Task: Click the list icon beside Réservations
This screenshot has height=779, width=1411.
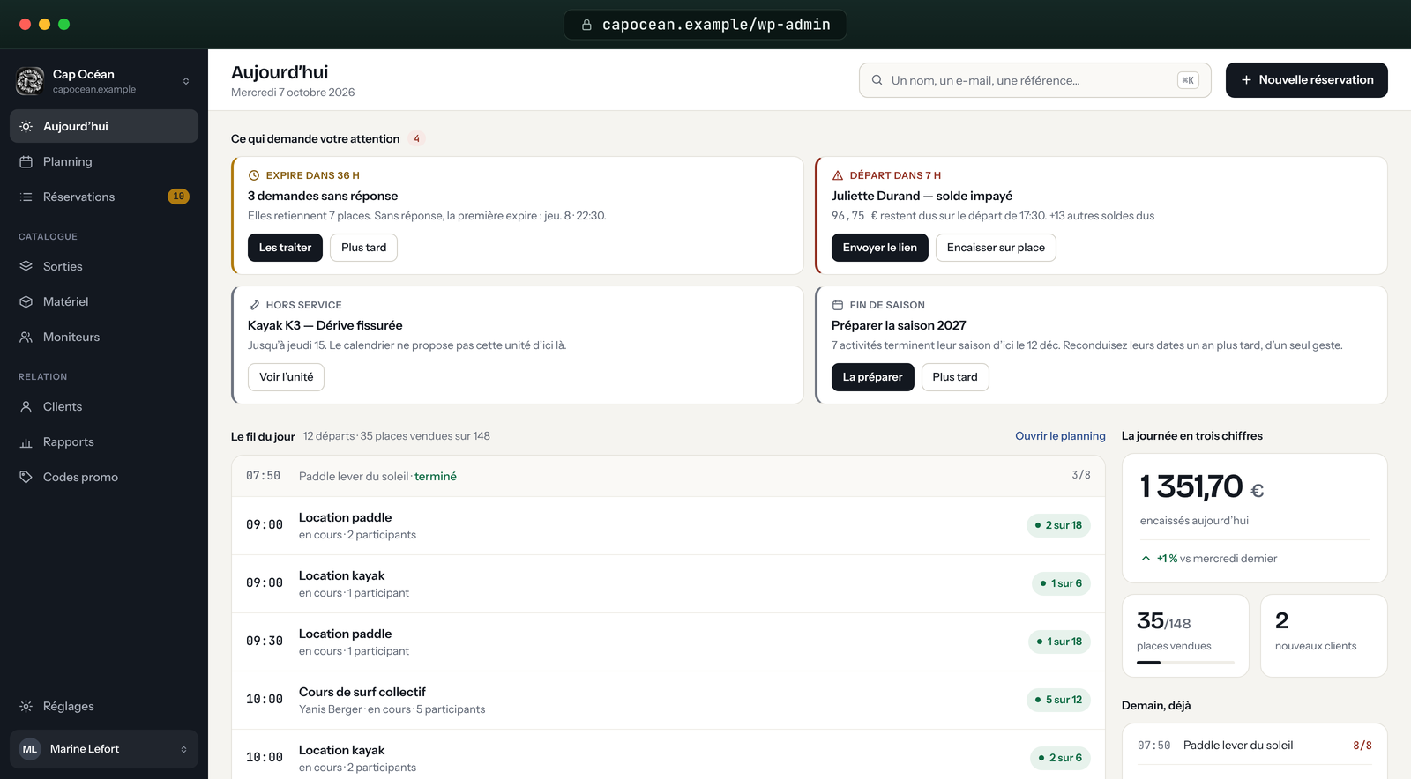Action: [x=26, y=197]
